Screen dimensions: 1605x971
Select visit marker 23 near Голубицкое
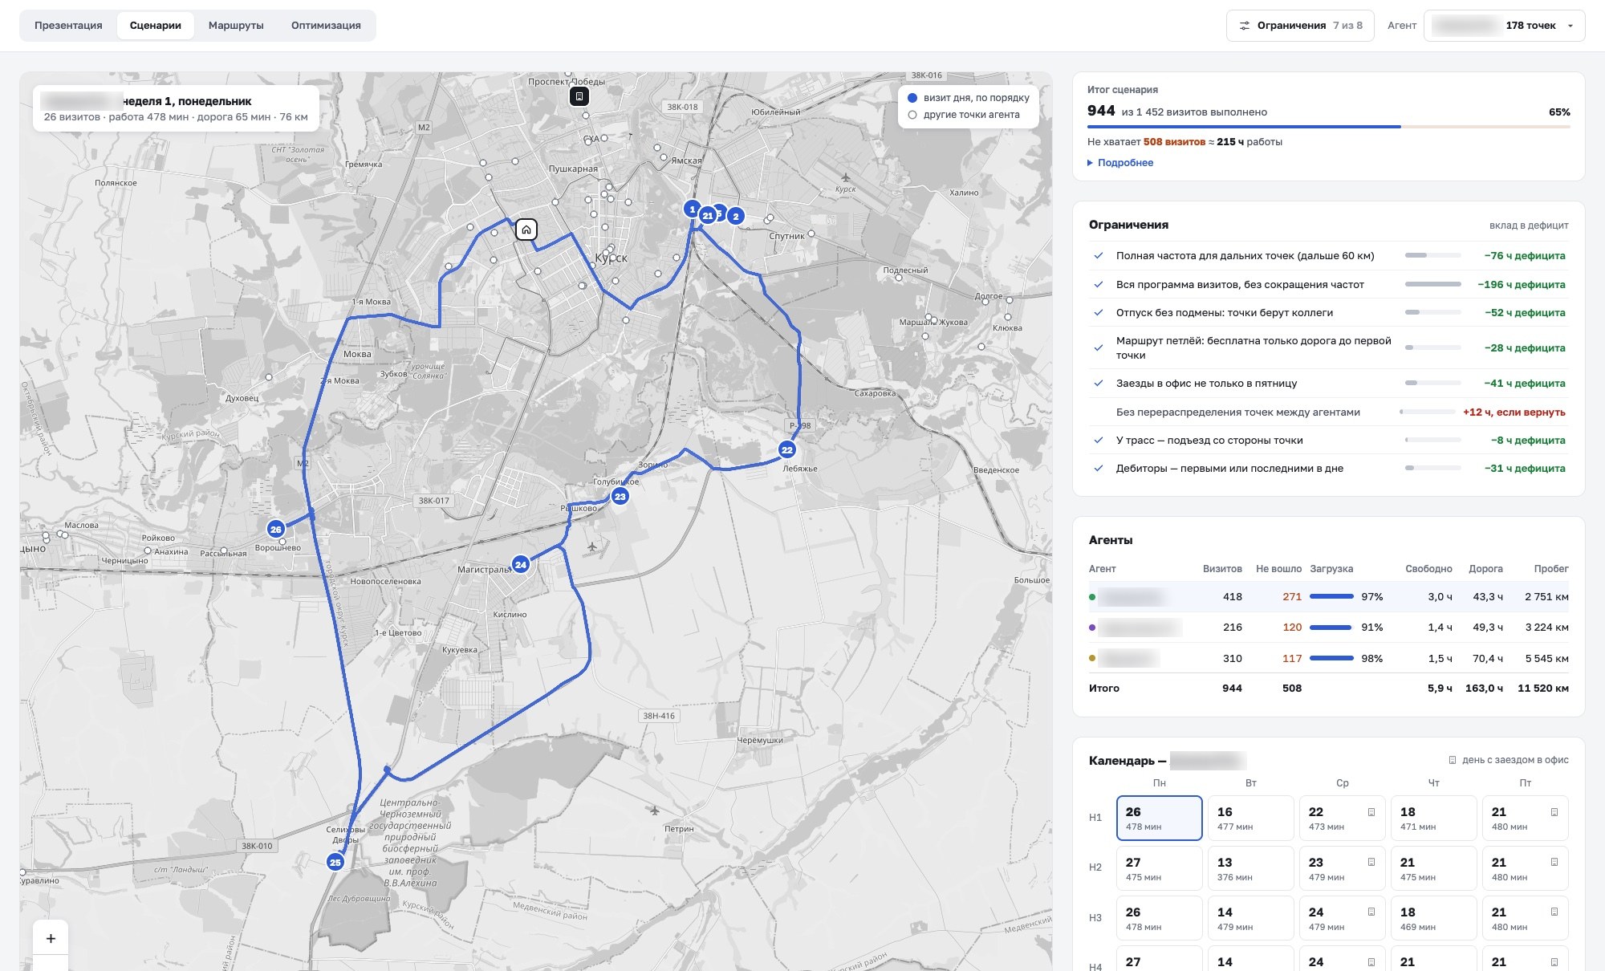[620, 496]
